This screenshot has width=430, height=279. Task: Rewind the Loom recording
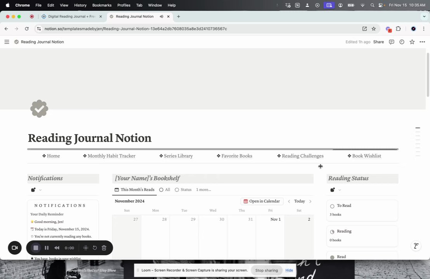pos(57,248)
